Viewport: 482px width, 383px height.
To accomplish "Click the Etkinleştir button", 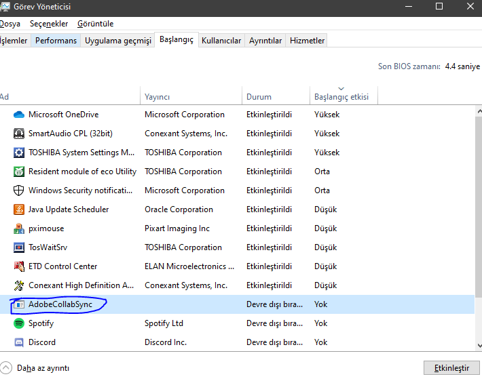I will (451, 368).
